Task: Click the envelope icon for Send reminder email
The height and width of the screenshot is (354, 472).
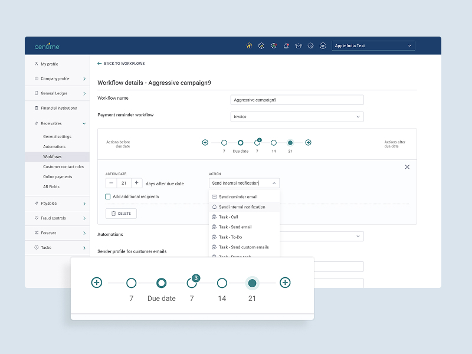Action: coord(214,196)
